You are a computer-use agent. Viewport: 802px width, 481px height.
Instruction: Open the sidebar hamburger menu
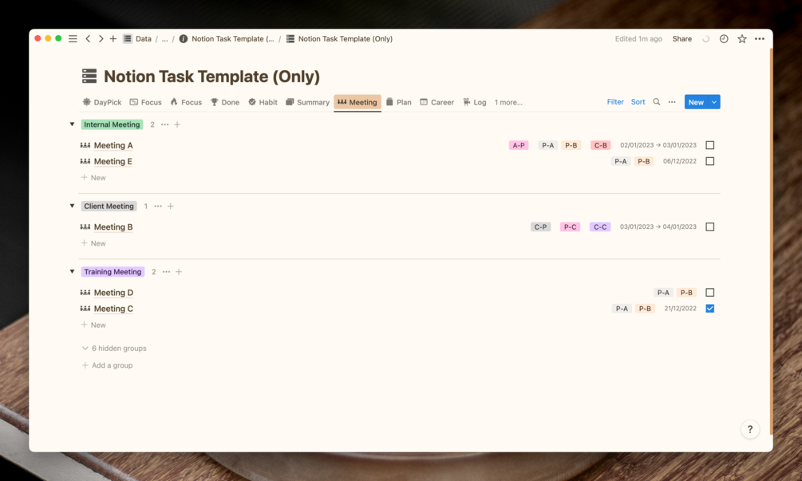click(73, 39)
